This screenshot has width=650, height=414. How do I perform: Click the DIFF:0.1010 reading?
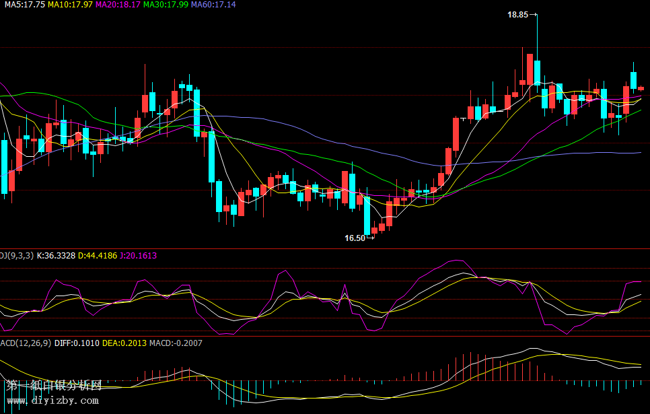(77, 343)
